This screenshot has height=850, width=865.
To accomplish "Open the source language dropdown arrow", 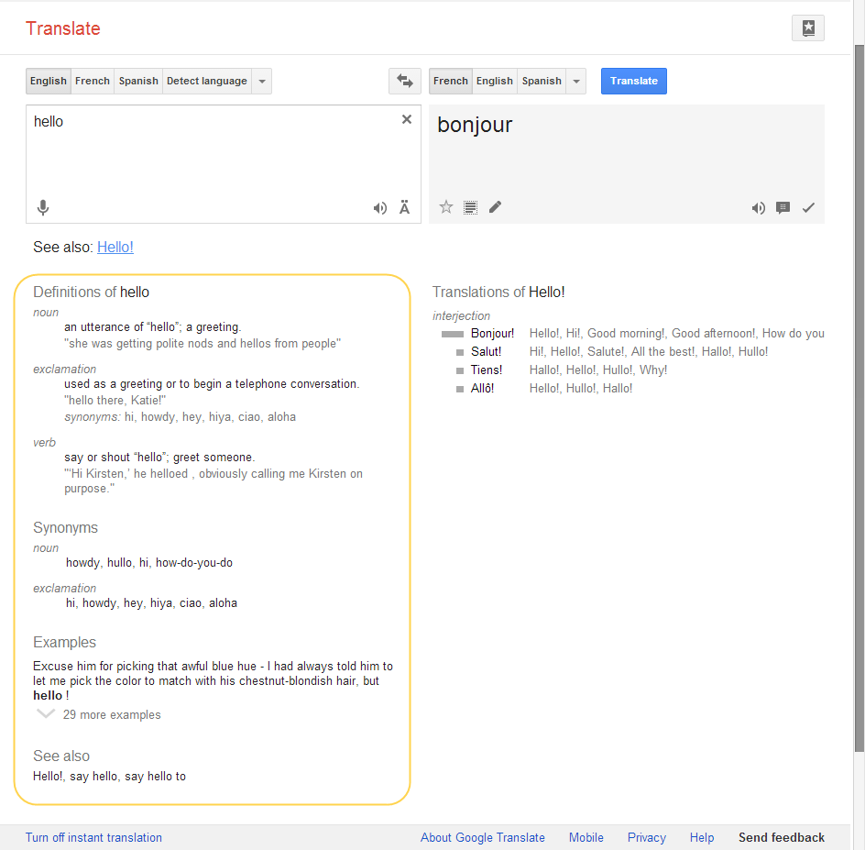I will coord(262,81).
